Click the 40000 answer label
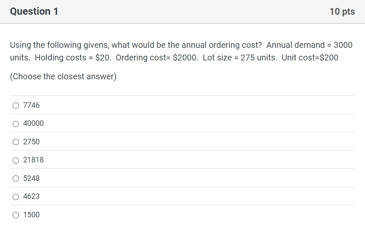Viewport: 365px width, 232px height. coord(33,123)
